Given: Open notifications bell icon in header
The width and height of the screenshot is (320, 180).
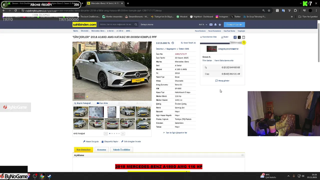Looking at the screenshot, I should (x=215, y=24).
